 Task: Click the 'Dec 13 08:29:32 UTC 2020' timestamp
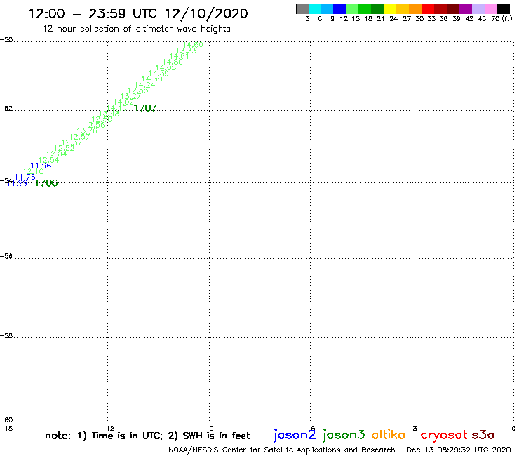[x=459, y=450]
